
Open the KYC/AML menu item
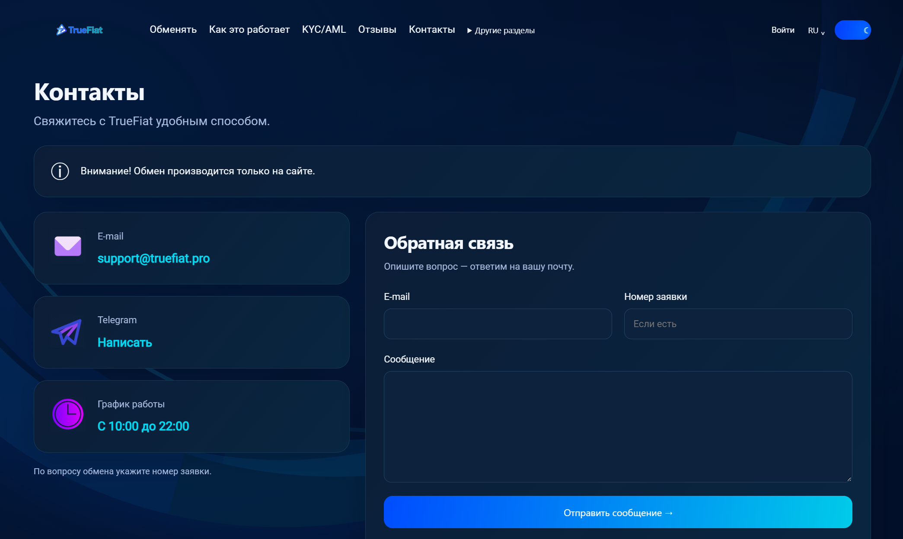coord(324,29)
